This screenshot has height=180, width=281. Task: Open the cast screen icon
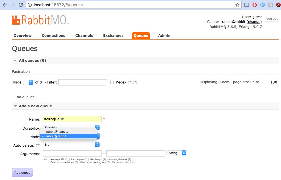click(247, 5)
